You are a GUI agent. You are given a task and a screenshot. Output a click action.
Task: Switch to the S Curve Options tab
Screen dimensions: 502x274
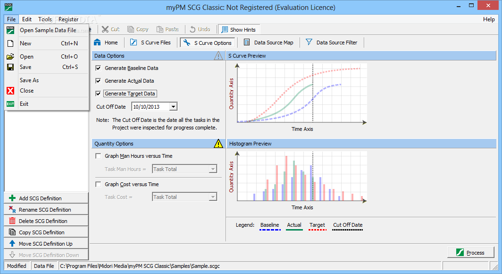pyautogui.click(x=208, y=43)
